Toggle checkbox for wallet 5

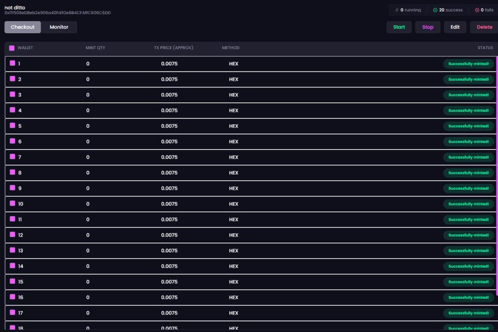click(13, 125)
